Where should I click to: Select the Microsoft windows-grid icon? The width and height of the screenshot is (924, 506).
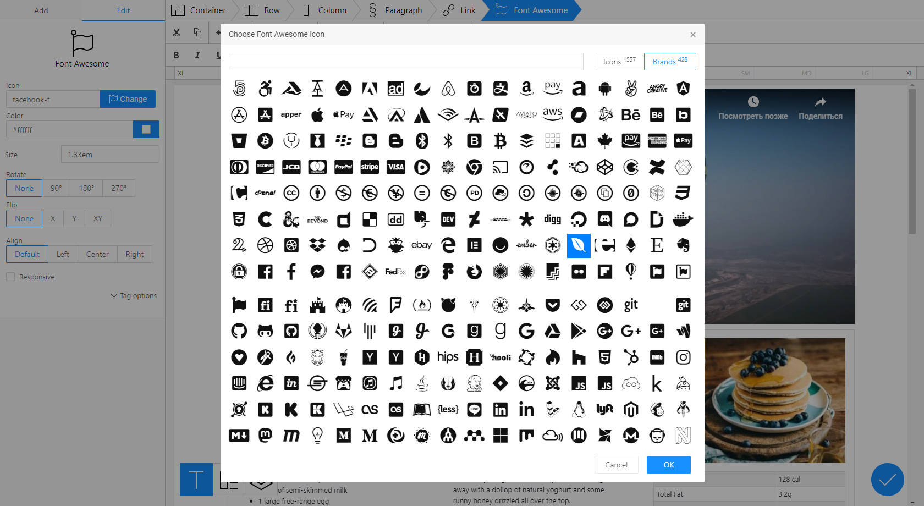point(501,436)
